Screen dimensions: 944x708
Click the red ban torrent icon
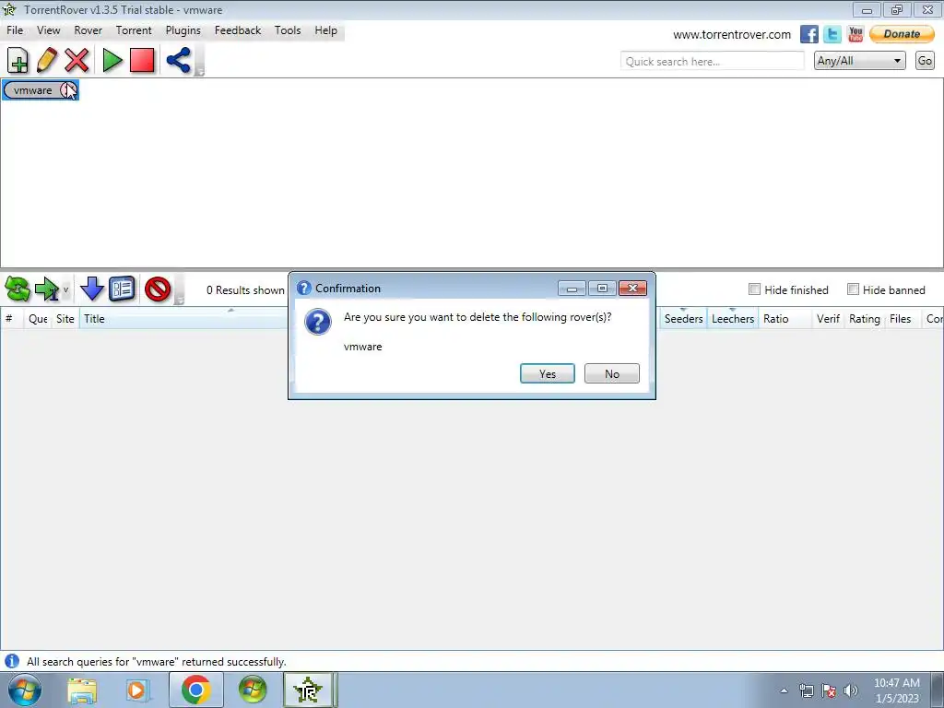coord(158,289)
